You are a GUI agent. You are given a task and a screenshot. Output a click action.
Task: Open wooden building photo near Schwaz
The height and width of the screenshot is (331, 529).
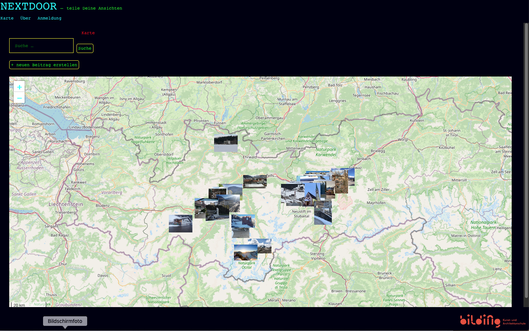[x=341, y=182]
